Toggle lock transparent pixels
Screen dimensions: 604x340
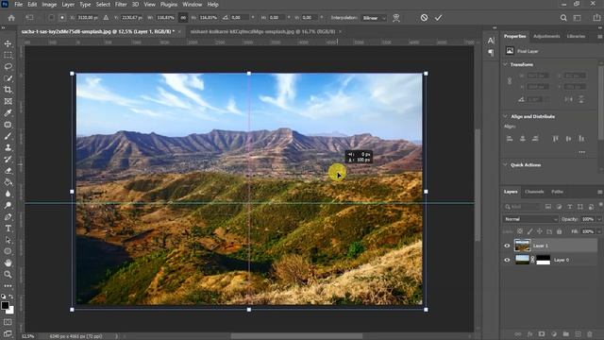click(x=520, y=231)
